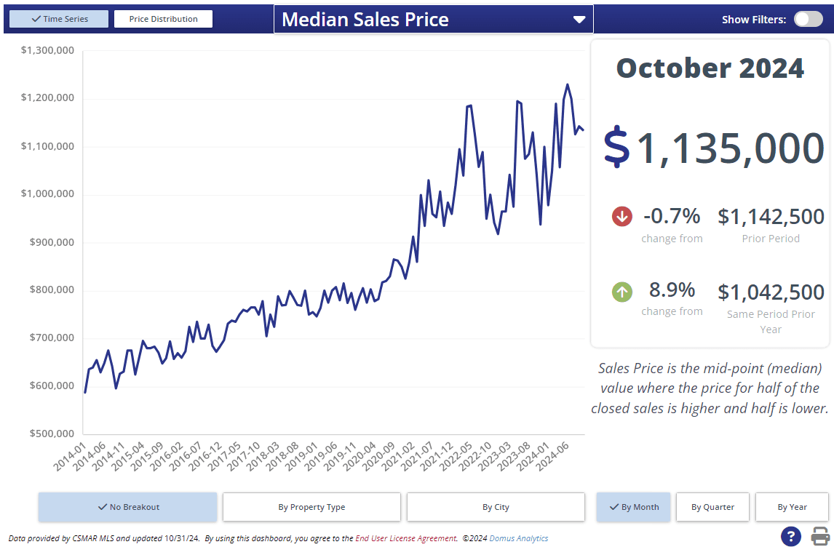Toggle the Show Filters switch
834x547 pixels.
(808, 19)
